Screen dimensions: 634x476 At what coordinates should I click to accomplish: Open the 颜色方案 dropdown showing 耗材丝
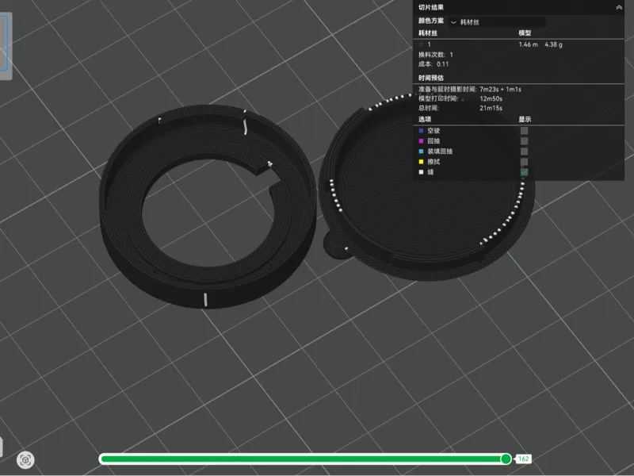[x=498, y=22]
